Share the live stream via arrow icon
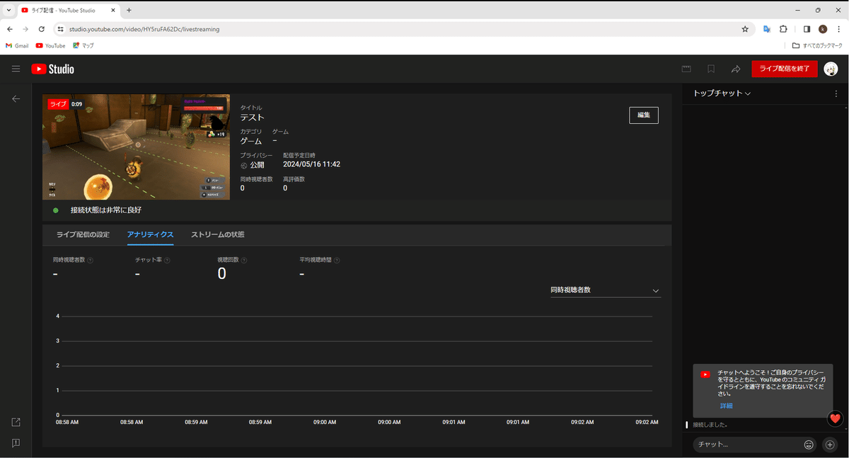Image resolution: width=849 pixels, height=458 pixels. click(736, 69)
